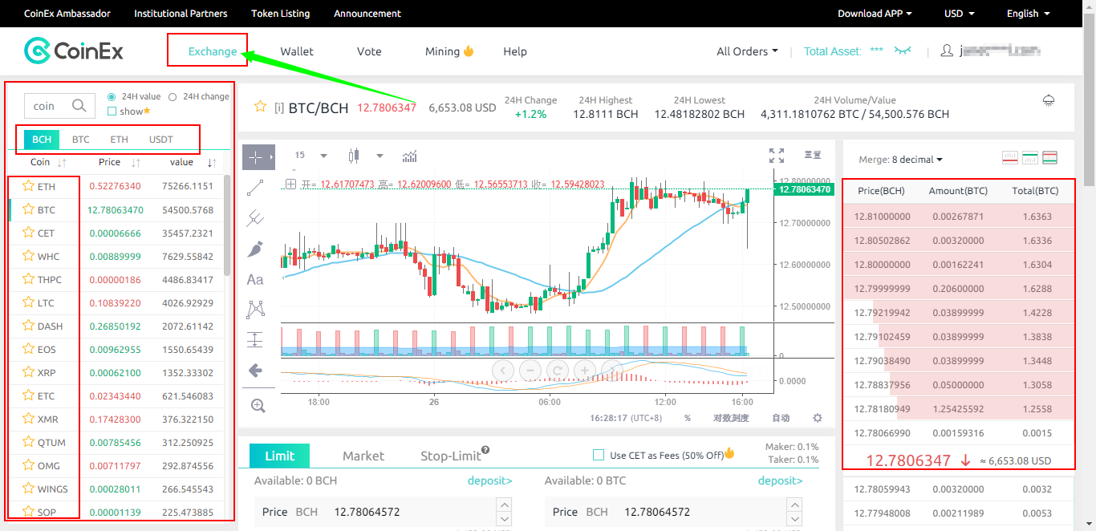Select the pattern drawing tool
Screen dimensions: 1096x531
[256, 309]
